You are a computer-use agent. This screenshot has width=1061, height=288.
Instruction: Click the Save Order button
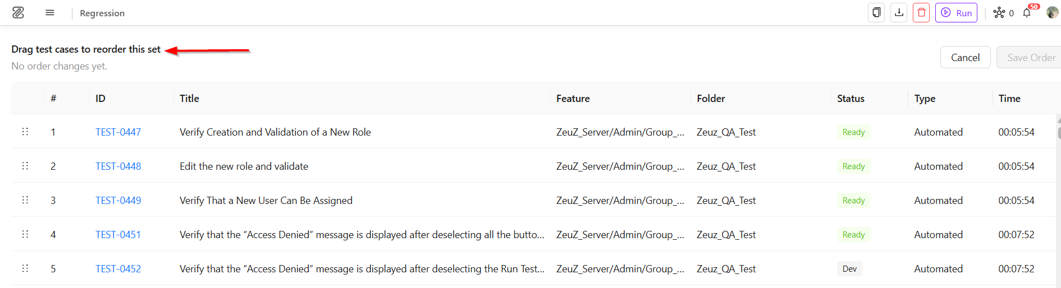1030,57
